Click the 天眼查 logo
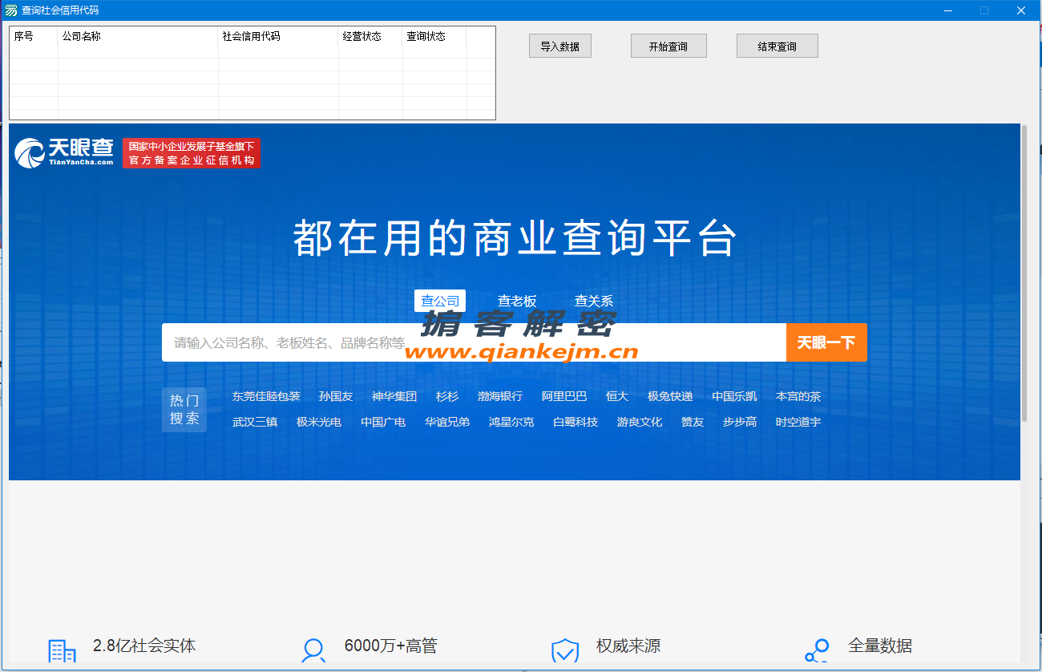The image size is (1042, 672). pos(64,152)
